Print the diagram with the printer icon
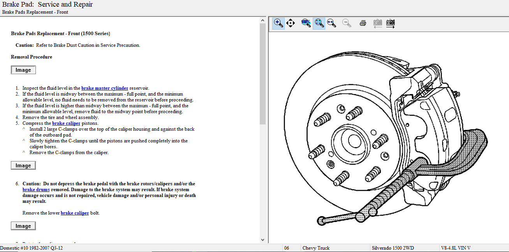The width and height of the screenshot is (509, 252). [x=363, y=23]
